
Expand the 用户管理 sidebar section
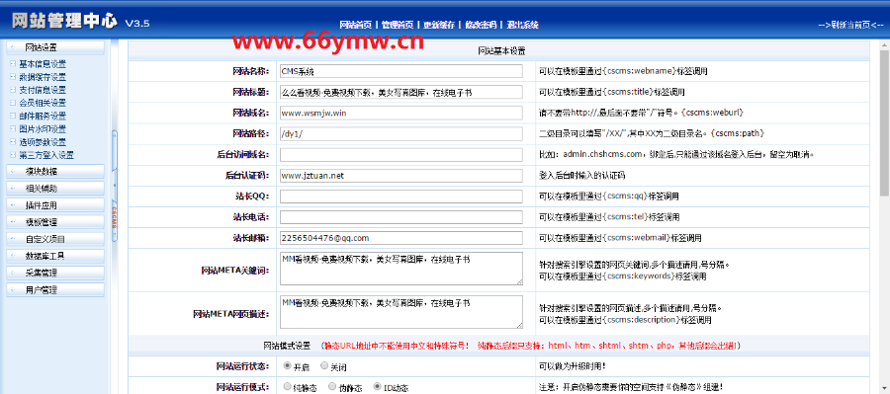55,289
